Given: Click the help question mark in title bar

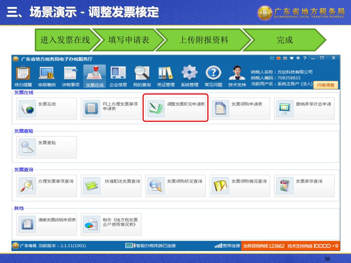Looking at the screenshot, I should click(305, 58).
